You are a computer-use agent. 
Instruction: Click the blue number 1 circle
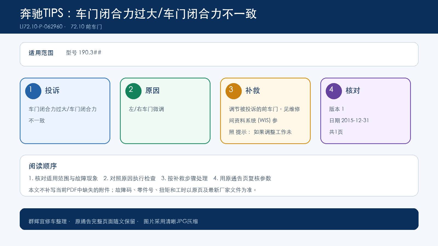33,91
